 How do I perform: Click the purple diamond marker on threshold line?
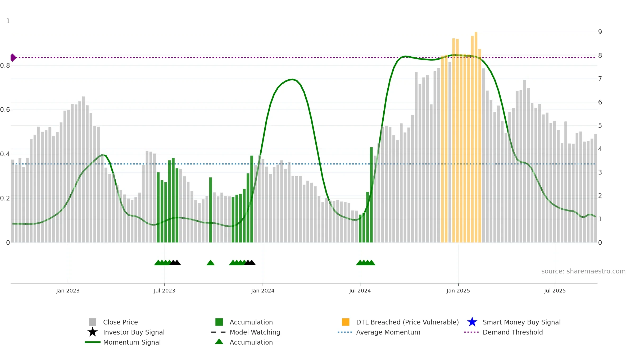(x=13, y=57)
